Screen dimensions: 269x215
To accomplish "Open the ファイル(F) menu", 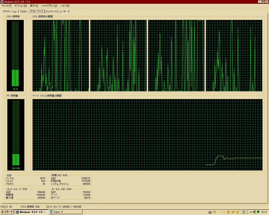I will click(x=6, y=6).
